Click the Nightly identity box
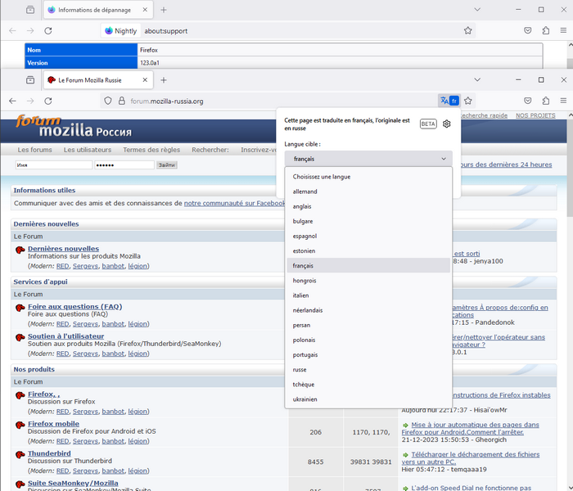Screen dimensions: 573x491 tap(121, 31)
